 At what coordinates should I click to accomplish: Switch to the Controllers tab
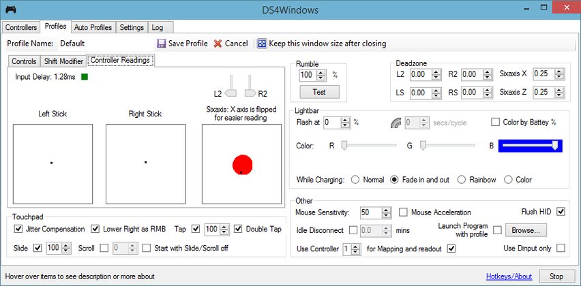(x=21, y=27)
